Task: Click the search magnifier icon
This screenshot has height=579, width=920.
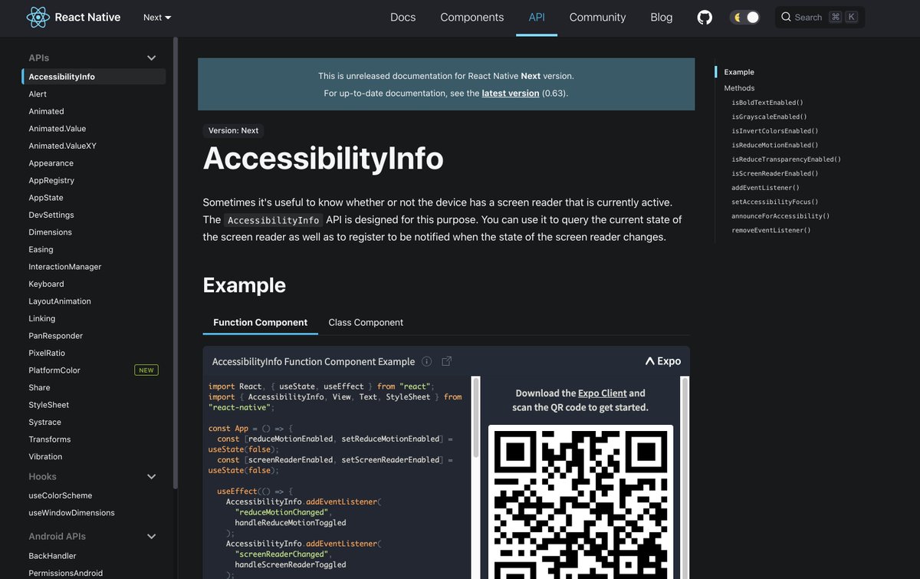Action: 786,17
